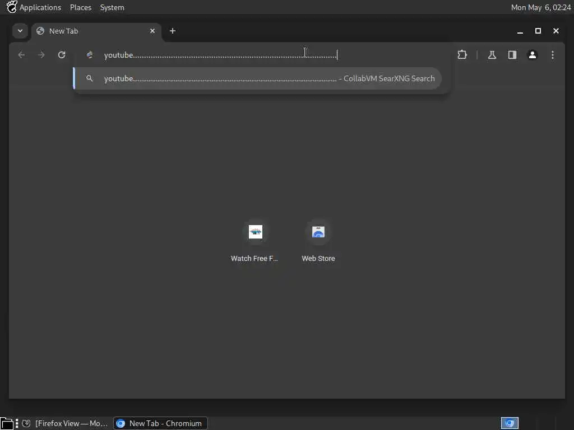Click the show desktop icon in taskbar
This screenshot has height=430, width=574.
(x=7, y=424)
